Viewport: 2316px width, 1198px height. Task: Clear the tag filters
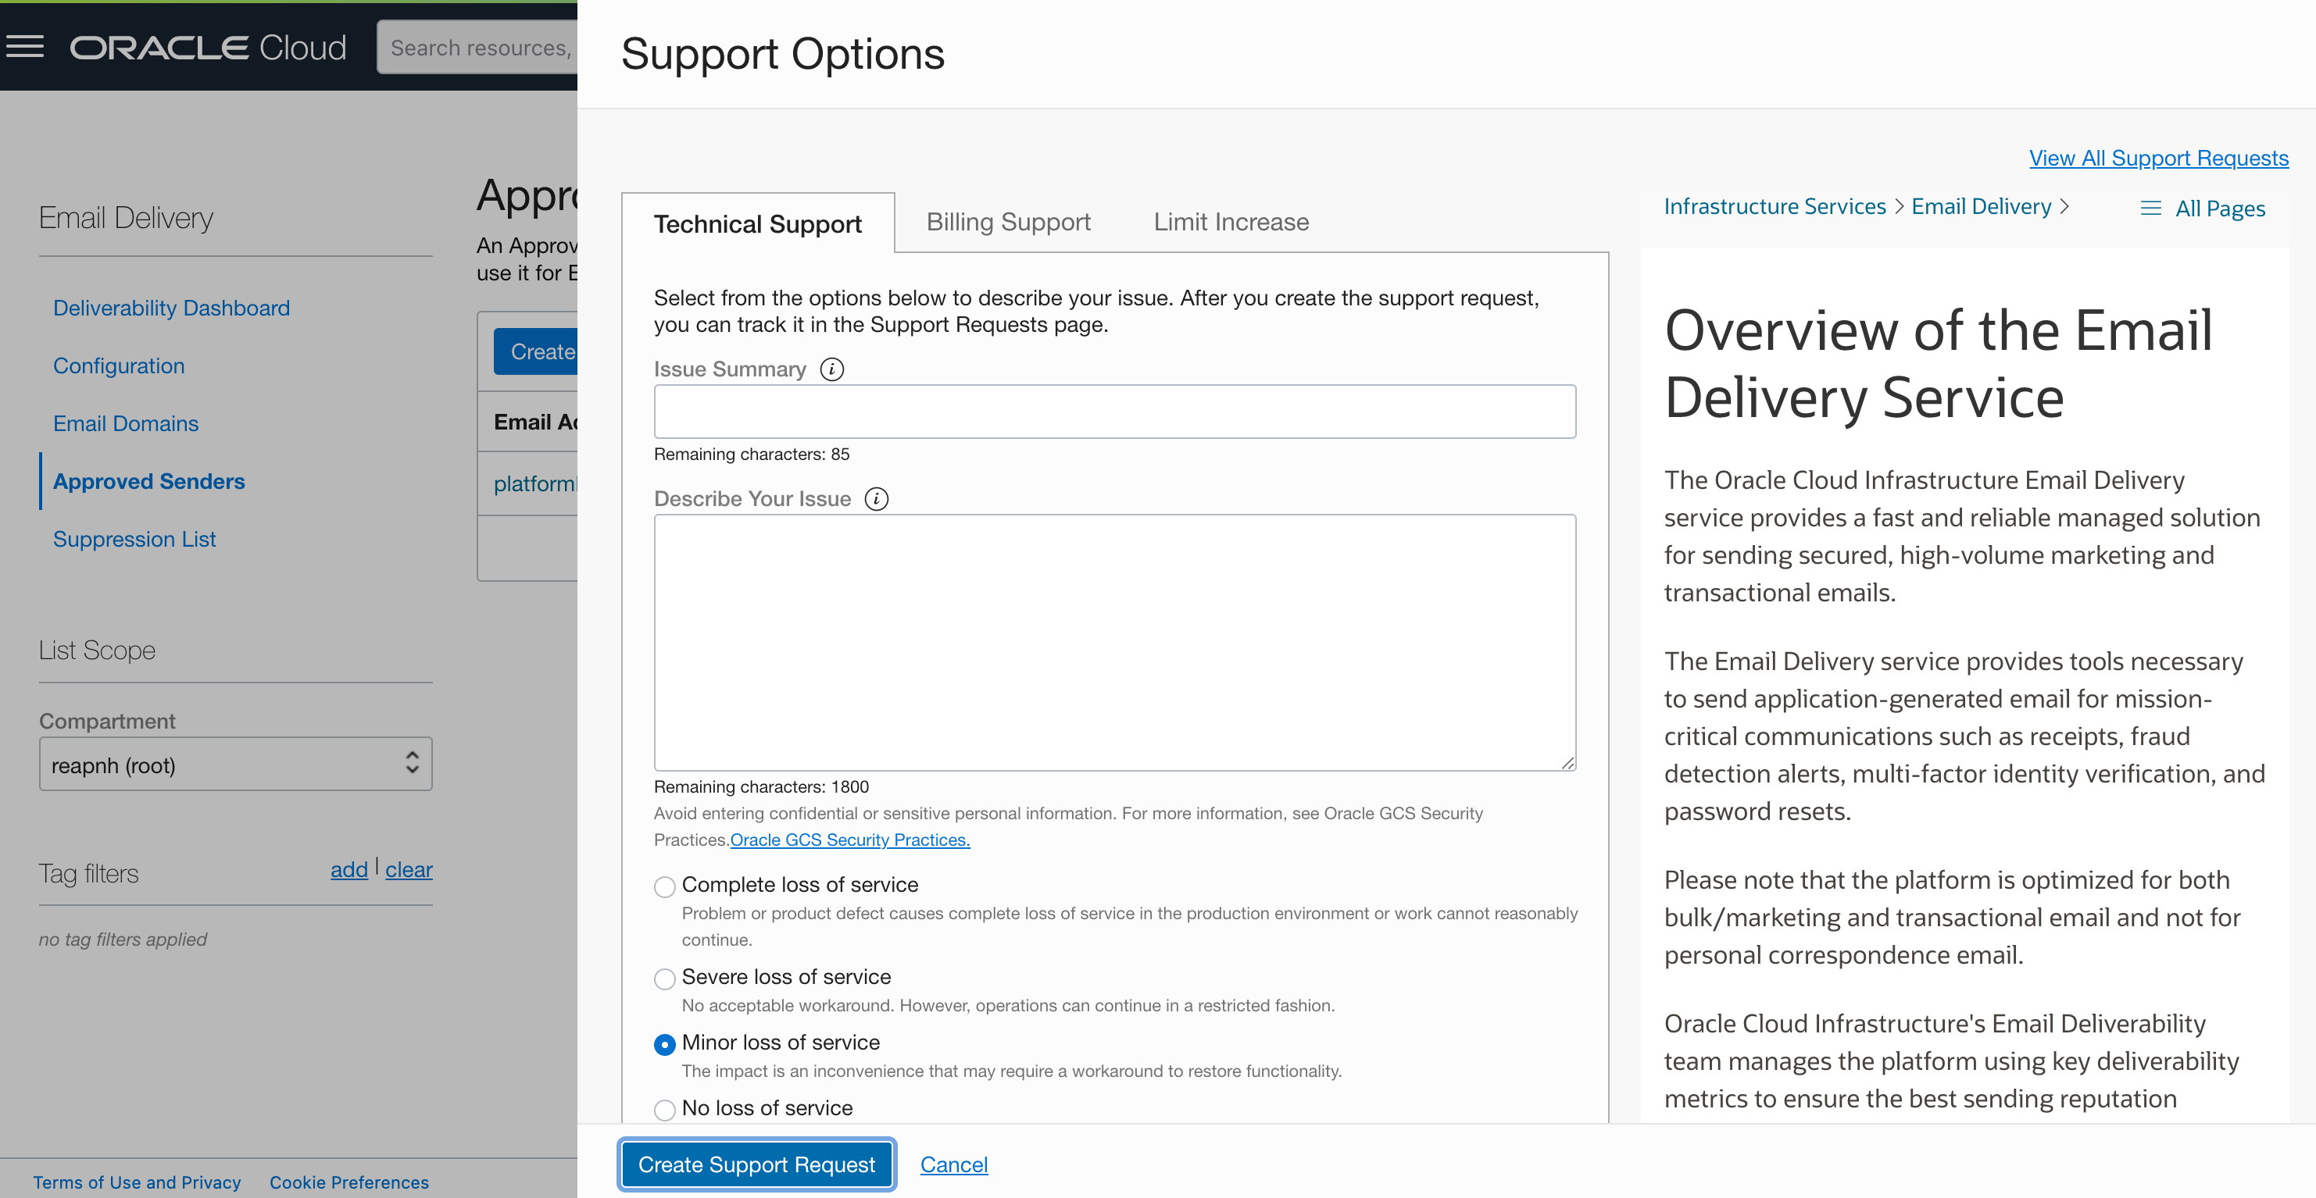click(x=409, y=869)
